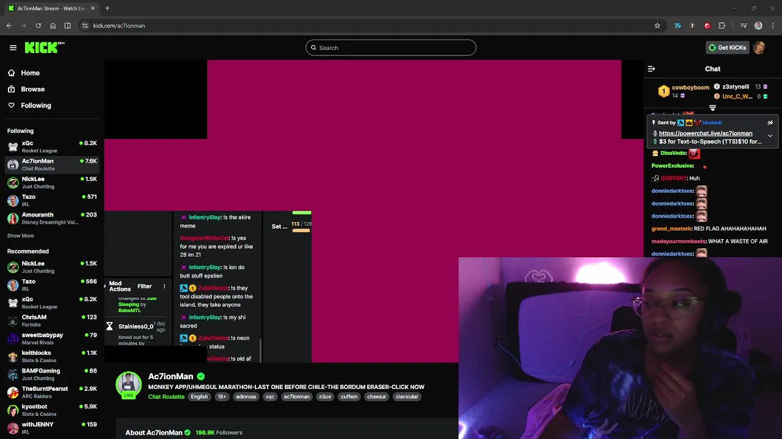Click the xqc tag

tap(270, 396)
